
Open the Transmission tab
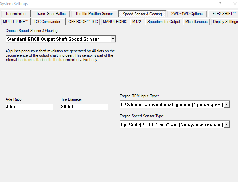(x=15, y=14)
